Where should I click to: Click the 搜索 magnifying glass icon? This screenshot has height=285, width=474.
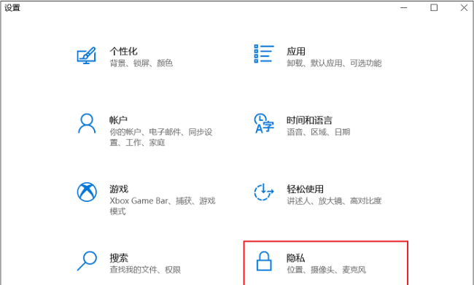(x=87, y=261)
